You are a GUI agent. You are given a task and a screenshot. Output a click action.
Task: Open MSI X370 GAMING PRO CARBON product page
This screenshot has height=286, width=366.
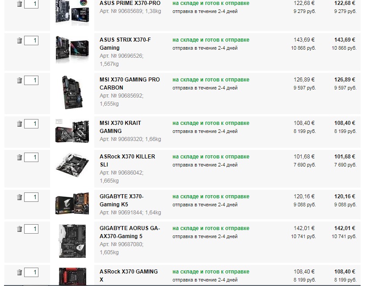click(130, 84)
